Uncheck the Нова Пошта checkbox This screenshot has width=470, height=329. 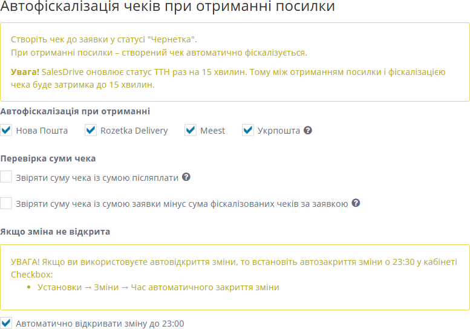click(x=7, y=130)
